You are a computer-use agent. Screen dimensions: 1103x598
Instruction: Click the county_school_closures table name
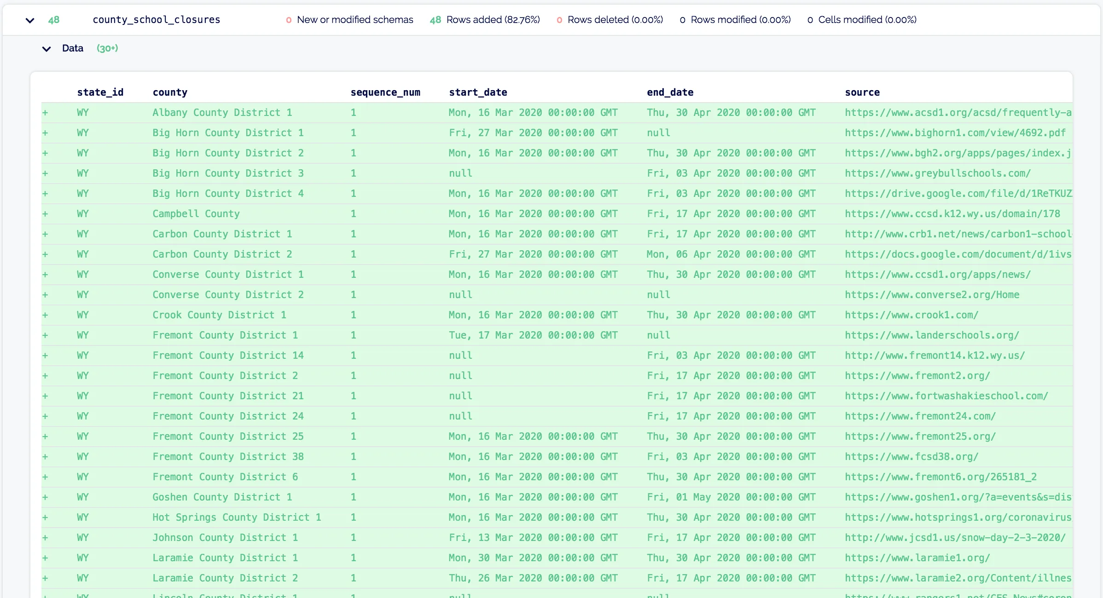(157, 20)
